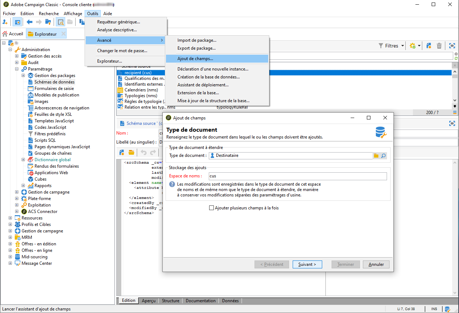
Task: Expand the Message Center node
Action: (x=10, y=263)
